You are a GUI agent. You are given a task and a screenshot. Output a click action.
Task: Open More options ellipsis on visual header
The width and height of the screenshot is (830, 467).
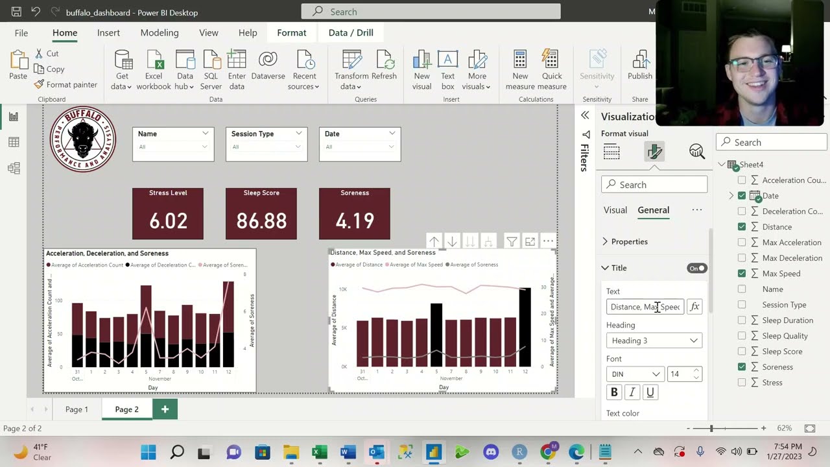(x=548, y=241)
